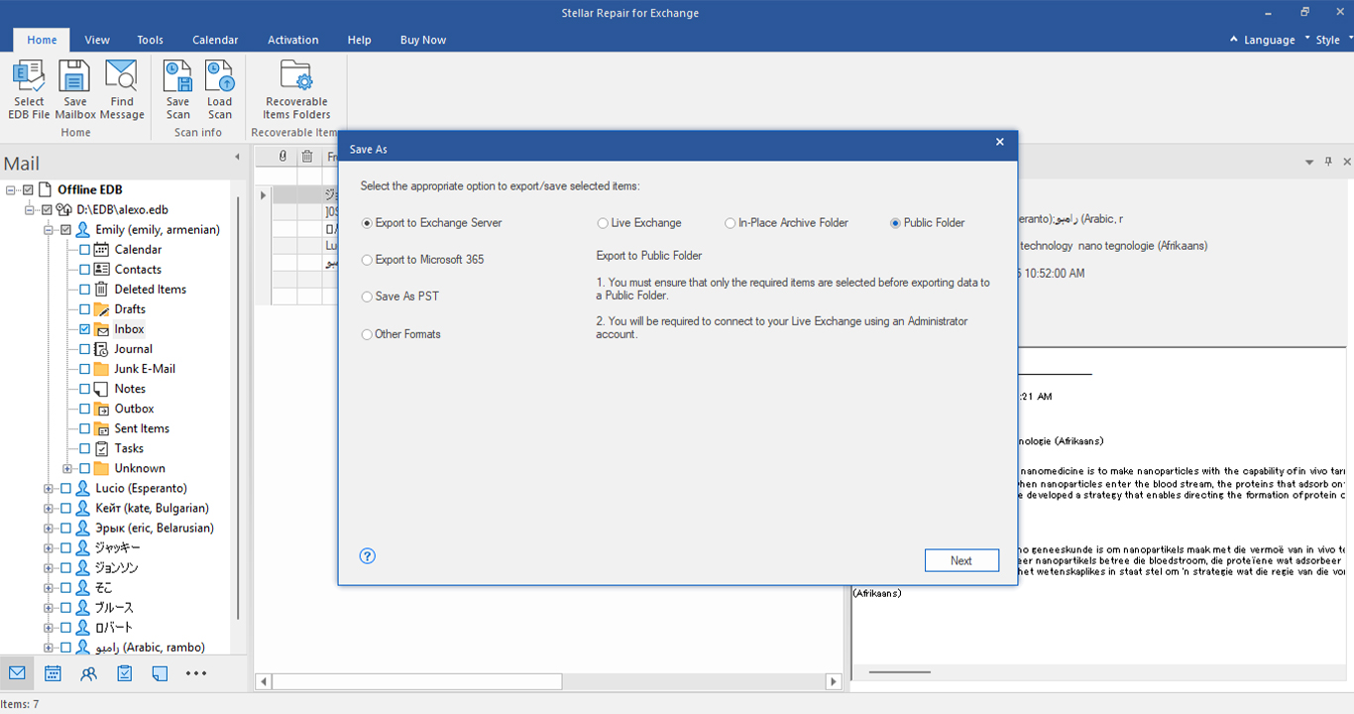This screenshot has width=1354, height=714.
Task: Switch to Notes view in bottom navigation
Action: tap(161, 673)
